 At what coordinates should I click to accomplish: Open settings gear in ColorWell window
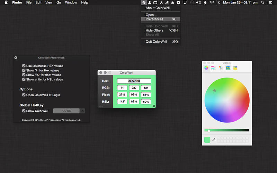pyautogui.click(x=154, y=106)
